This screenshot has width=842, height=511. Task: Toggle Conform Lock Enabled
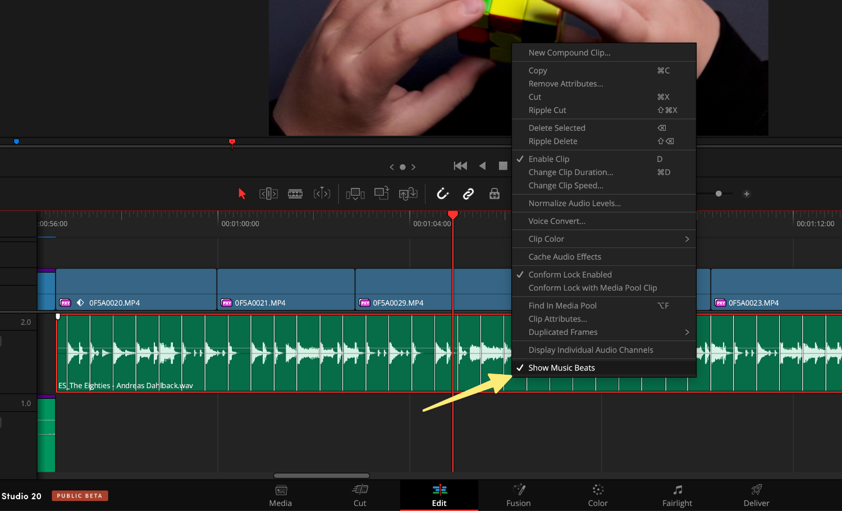pos(570,274)
